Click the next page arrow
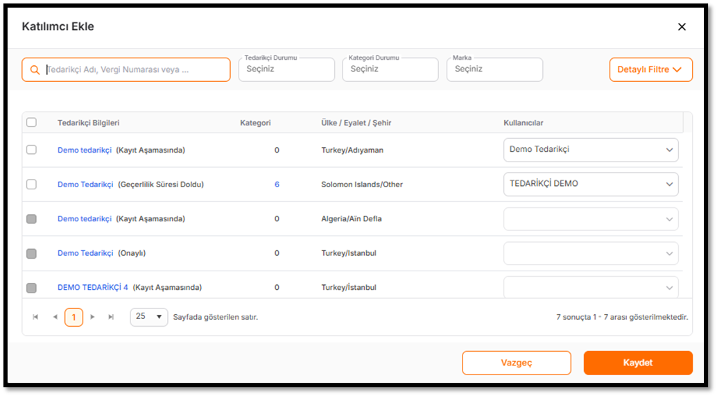Viewport: 717px width, 396px height. pyautogui.click(x=92, y=317)
